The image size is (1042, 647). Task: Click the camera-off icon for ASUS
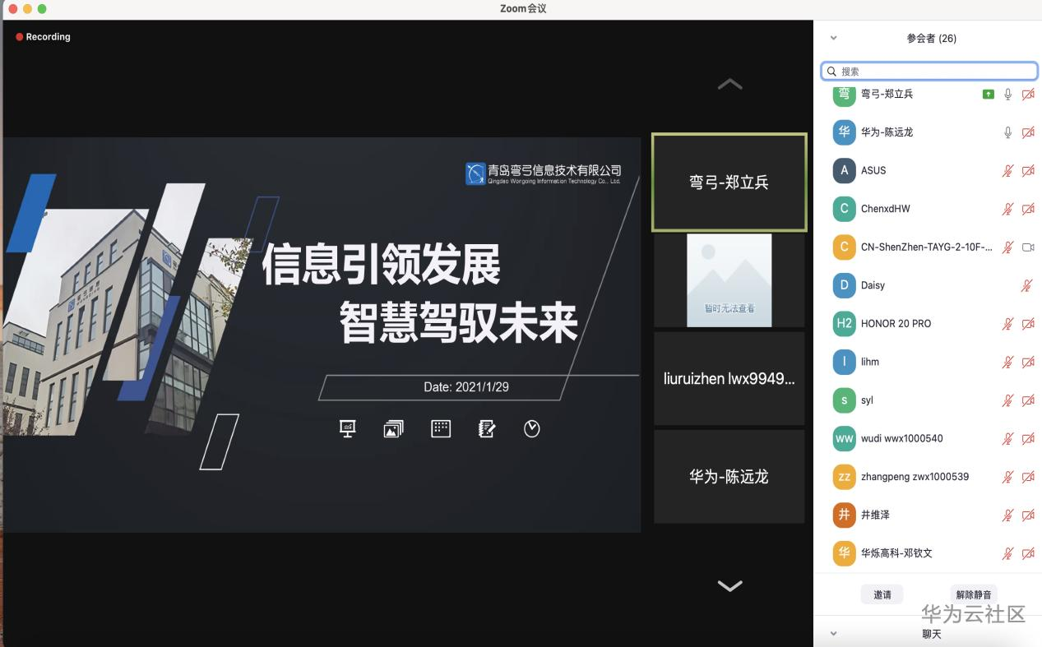(1028, 171)
